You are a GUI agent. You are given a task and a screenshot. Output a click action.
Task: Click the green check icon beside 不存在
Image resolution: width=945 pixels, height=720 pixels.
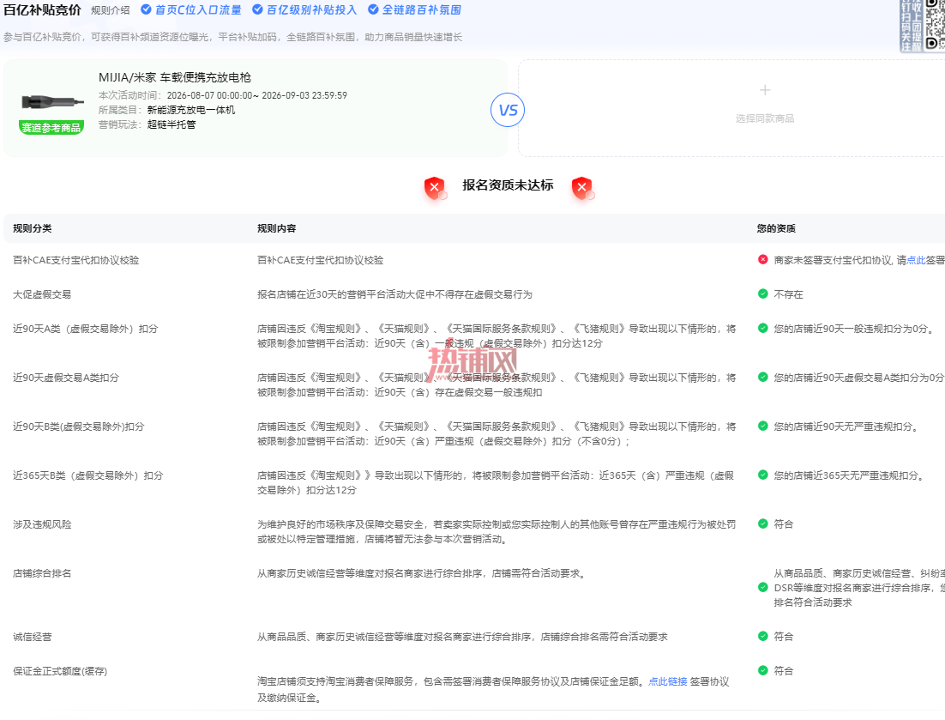click(763, 293)
